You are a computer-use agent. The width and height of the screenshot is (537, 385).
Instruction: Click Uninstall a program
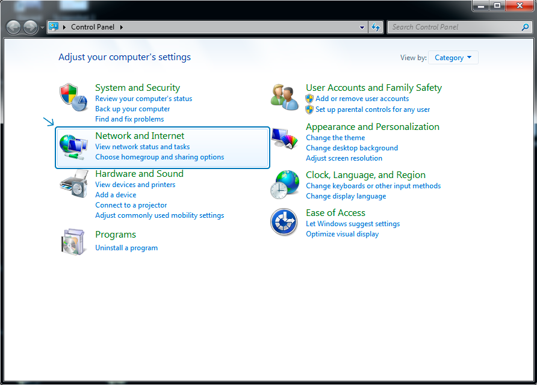[126, 248]
